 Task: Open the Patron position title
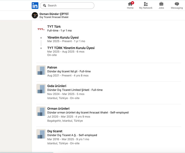(52, 67)
